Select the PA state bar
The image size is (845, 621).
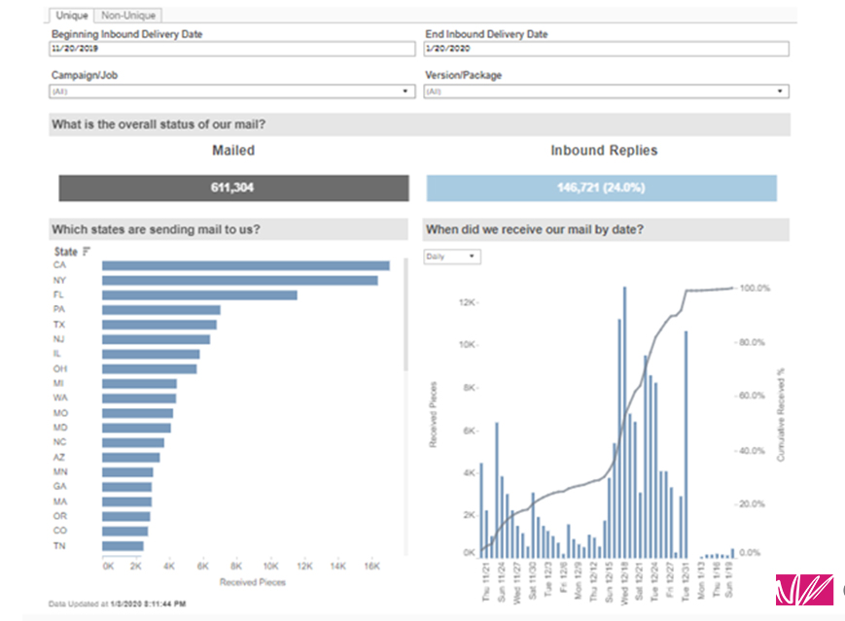pyautogui.click(x=161, y=310)
